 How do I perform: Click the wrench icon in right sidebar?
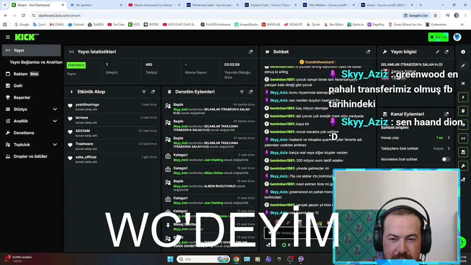point(463,166)
